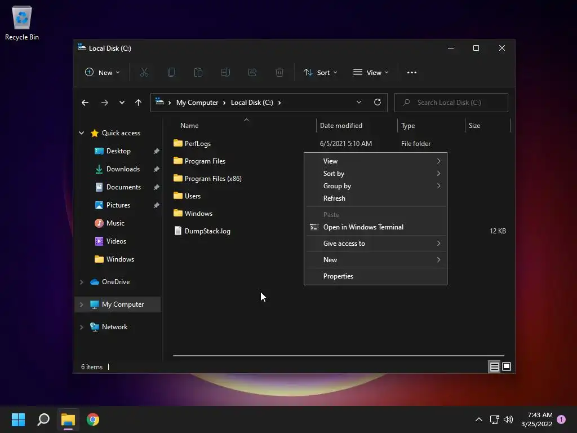Click File Explorer icon in taskbar

point(68,419)
